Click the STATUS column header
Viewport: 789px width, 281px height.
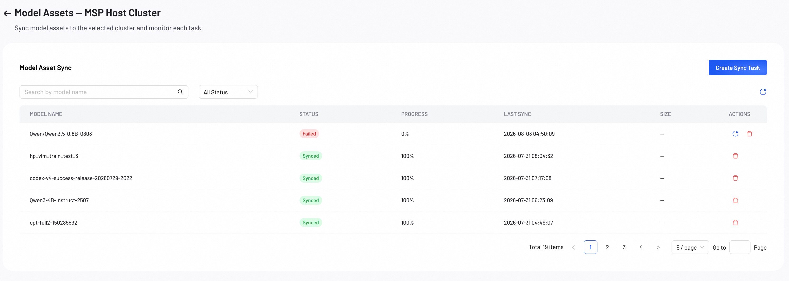[x=309, y=114]
